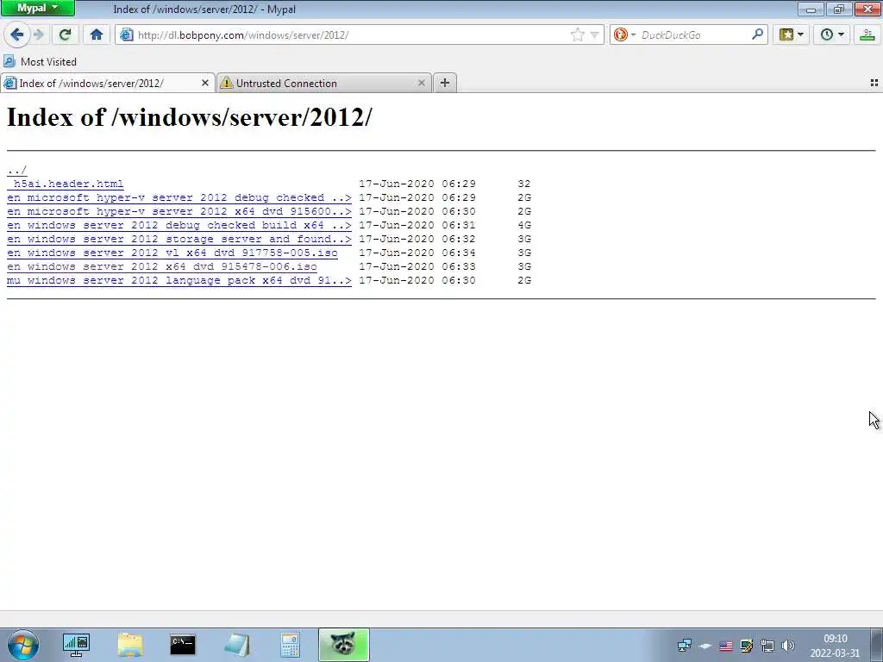Click the power plug tray icon
883x662 pixels.
pyautogui.click(x=767, y=646)
